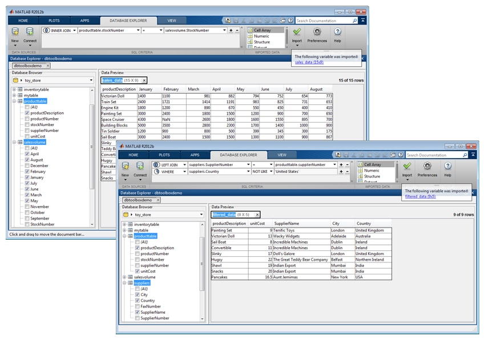
Task: Enable the FaxNumber checkbox under suppliers
Action: (x=137, y=306)
